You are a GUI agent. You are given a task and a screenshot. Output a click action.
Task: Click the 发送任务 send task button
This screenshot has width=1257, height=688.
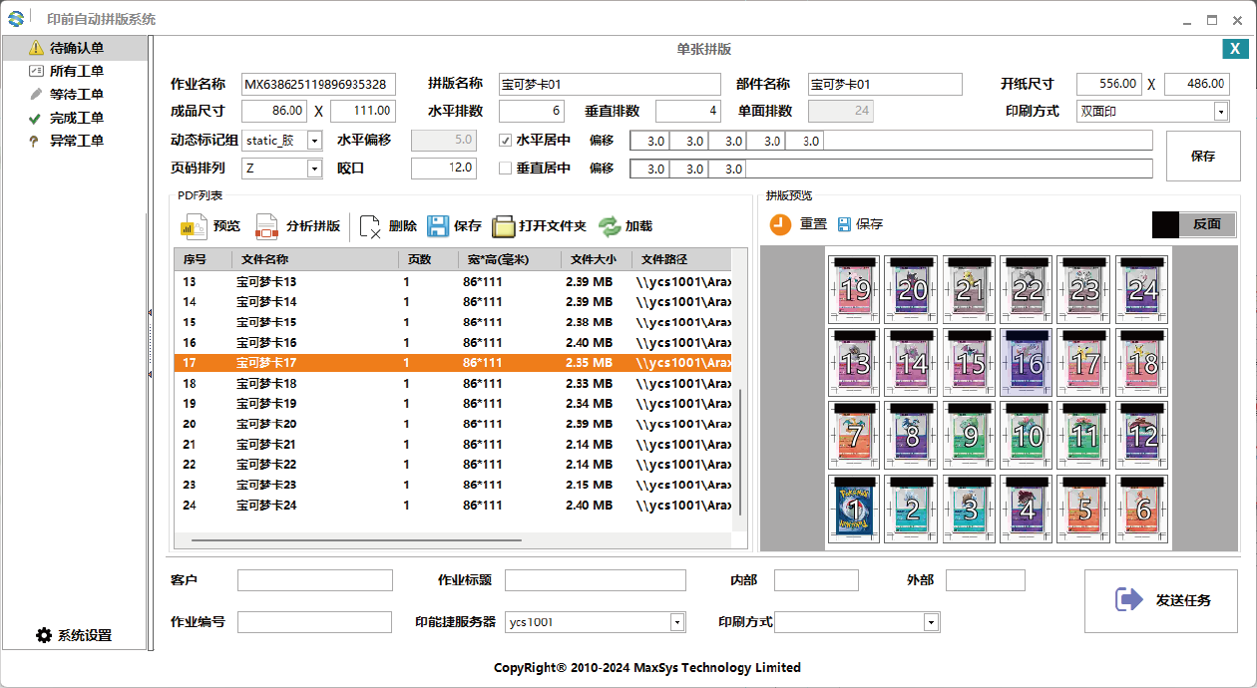[1161, 600]
